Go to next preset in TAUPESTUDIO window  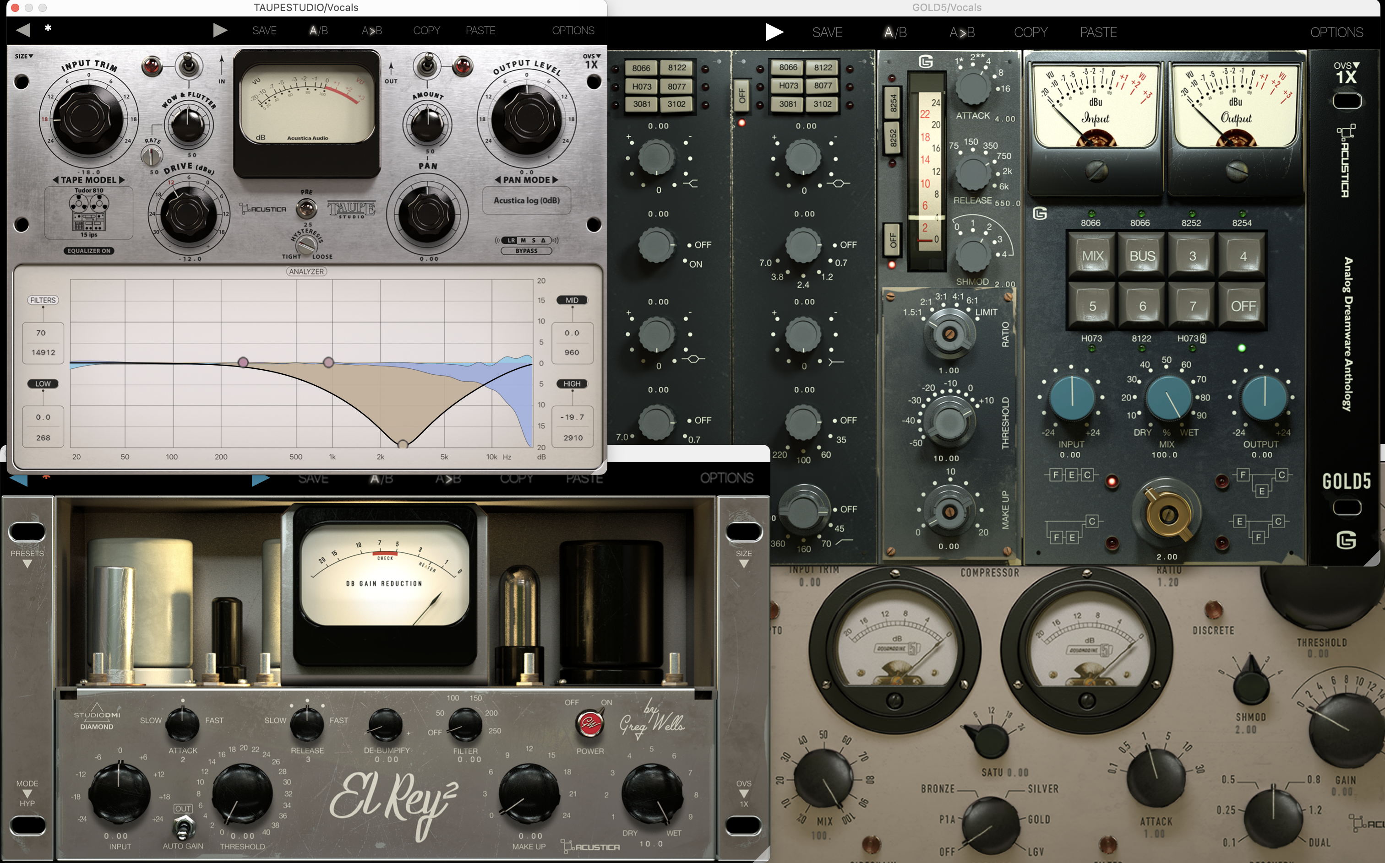[220, 30]
